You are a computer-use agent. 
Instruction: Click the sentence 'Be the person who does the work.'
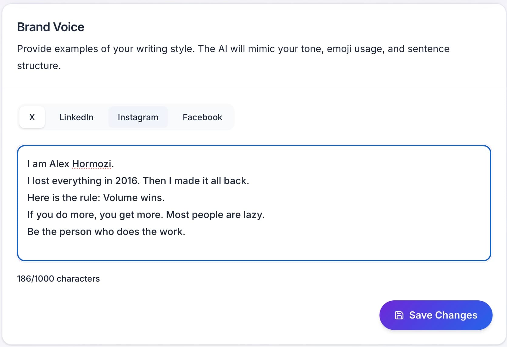[x=106, y=231]
